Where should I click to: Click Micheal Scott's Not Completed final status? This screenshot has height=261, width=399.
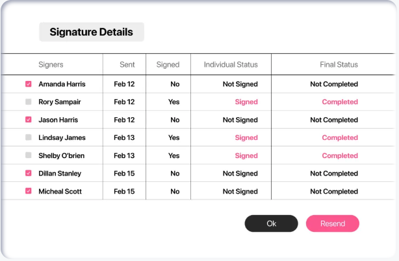coord(334,191)
